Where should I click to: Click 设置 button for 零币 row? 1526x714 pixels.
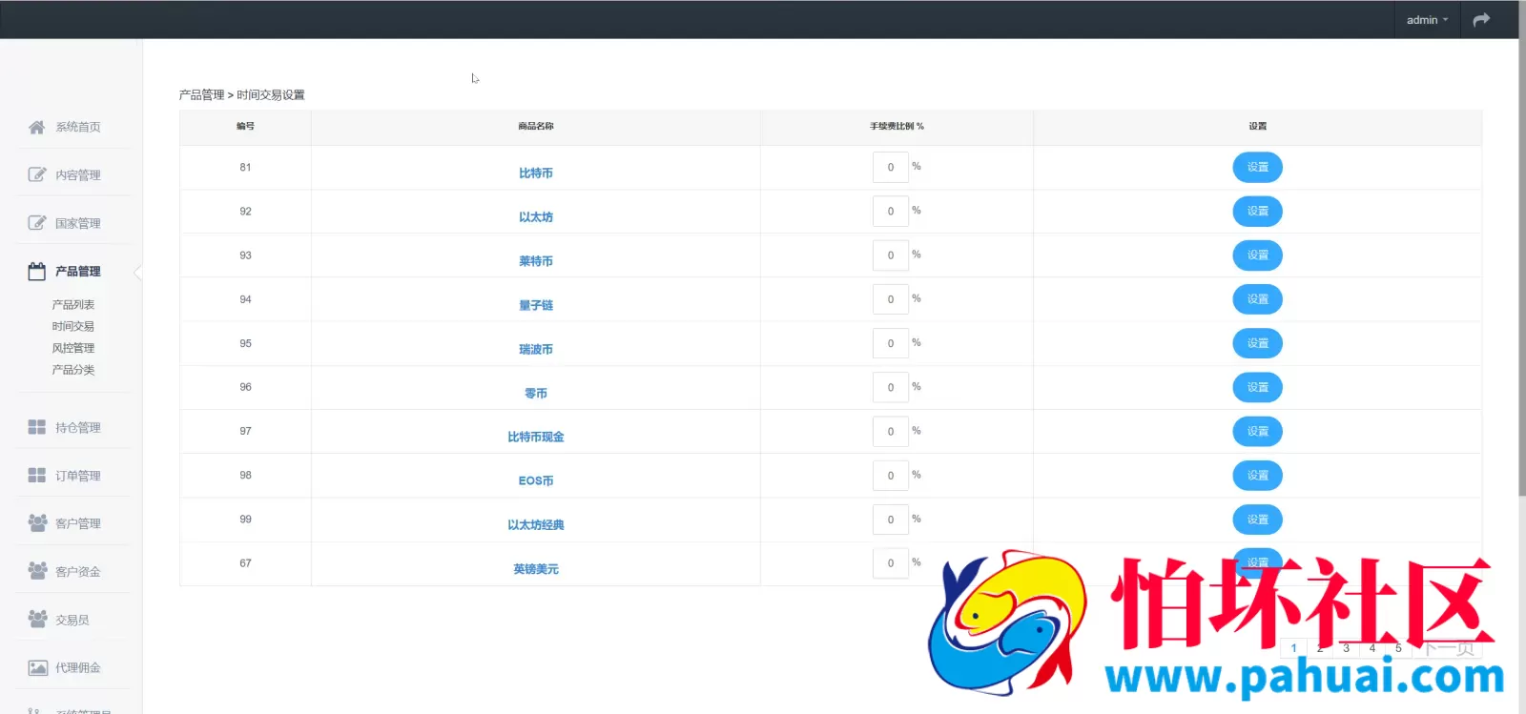pyautogui.click(x=1257, y=387)
